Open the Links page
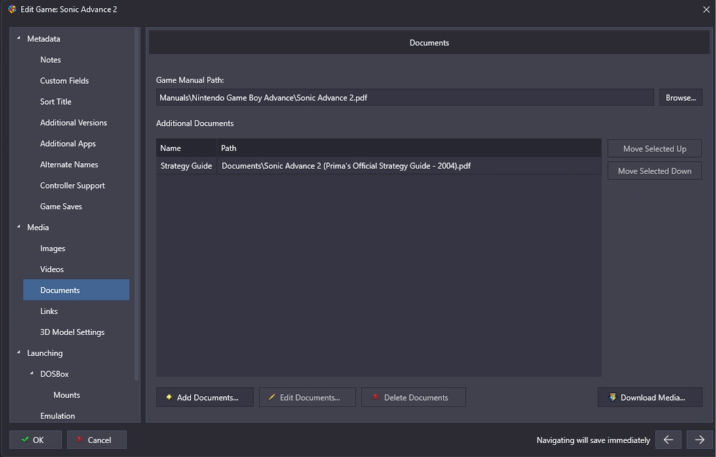This screenshot has height=457, width=716. [48, 312]
